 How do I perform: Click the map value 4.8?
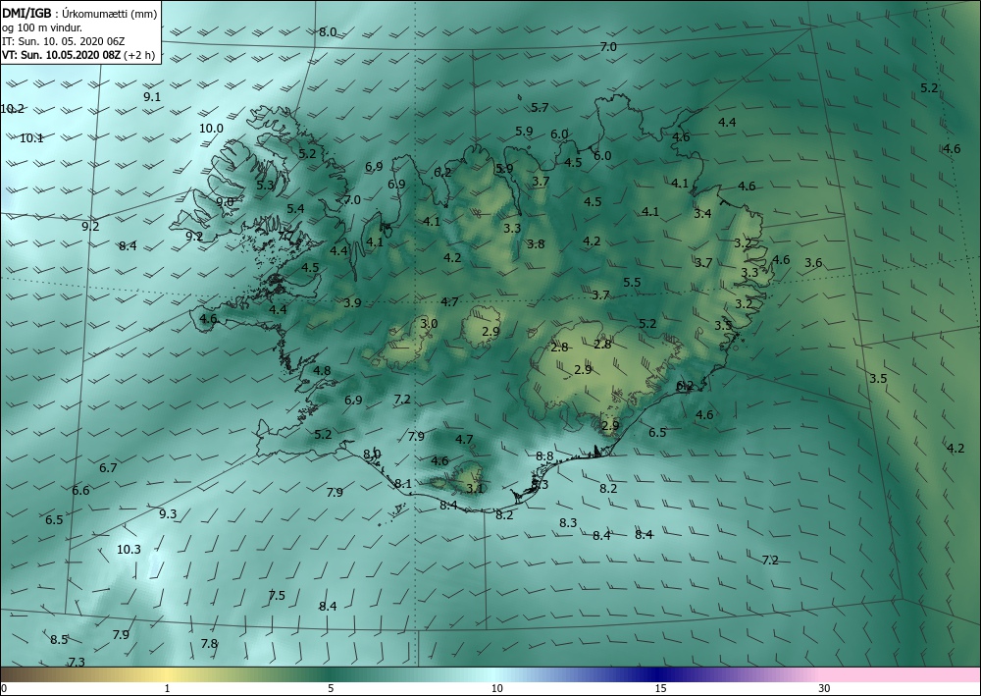tap(322, 370)
